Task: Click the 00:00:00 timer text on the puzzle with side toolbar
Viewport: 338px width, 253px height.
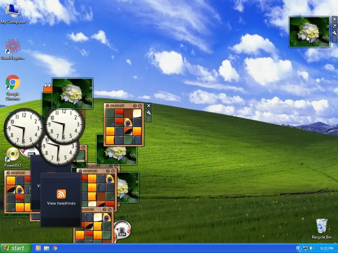Action: pos(117,106)
